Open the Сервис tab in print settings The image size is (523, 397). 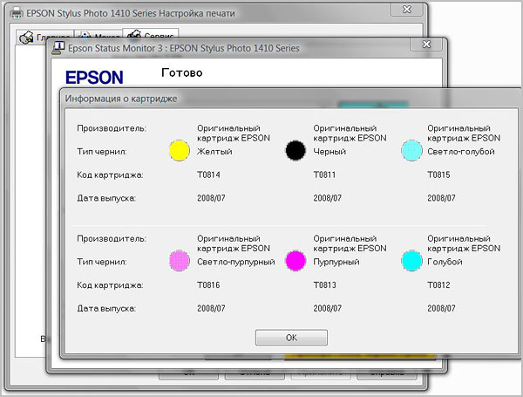coord(151,35)
